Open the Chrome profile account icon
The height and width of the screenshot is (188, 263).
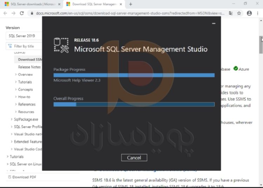(x=249, y=13)
